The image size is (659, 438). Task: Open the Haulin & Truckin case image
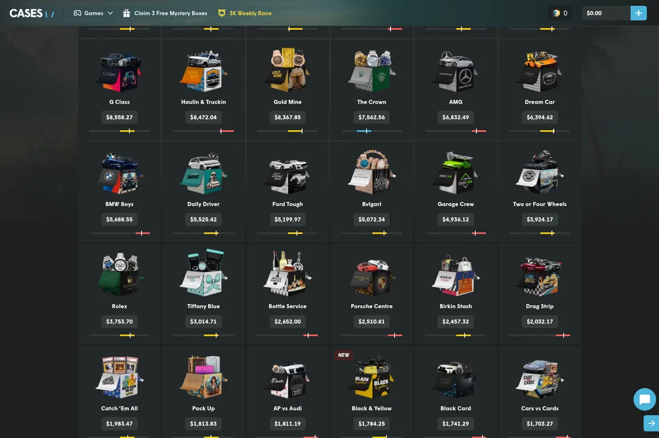204,72
